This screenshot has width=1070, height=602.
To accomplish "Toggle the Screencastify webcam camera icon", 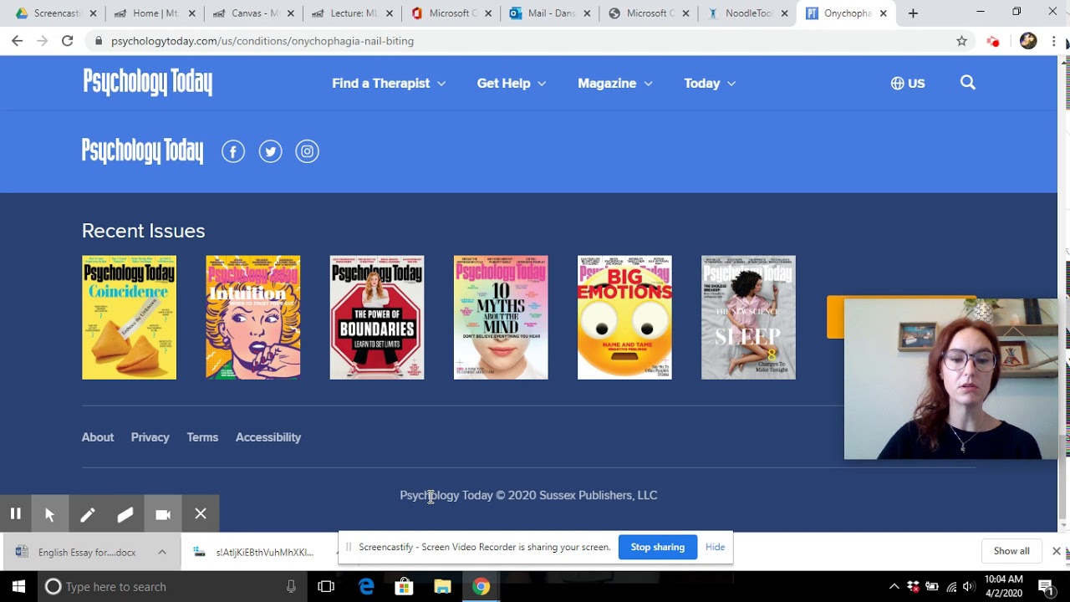I will coord(163,514).
